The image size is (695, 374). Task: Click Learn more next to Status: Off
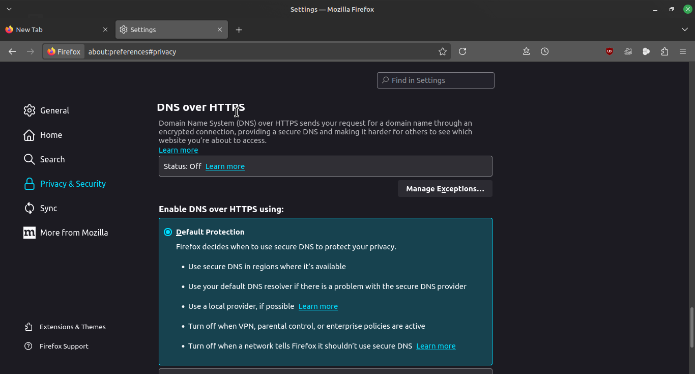(x=225, y=166)
